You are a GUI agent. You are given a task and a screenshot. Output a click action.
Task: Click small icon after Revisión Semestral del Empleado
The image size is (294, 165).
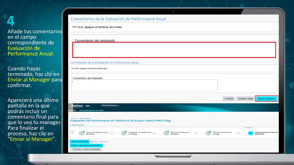[x=196, y=133]
